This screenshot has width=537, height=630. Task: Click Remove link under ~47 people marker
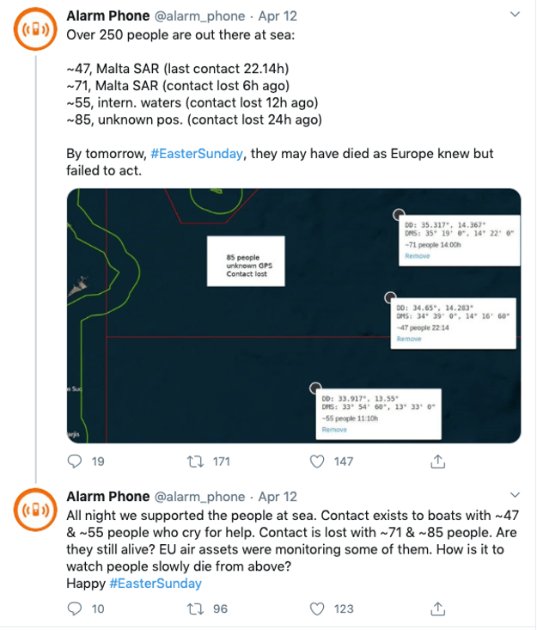(409, 339)
